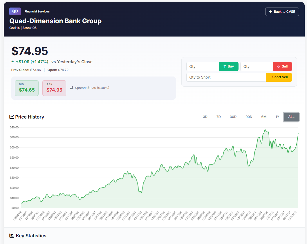
Task: Click the Price History chart icon
Action: point(12,117)
